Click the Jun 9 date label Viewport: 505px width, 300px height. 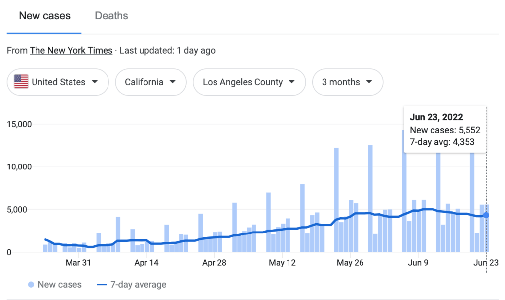(x=418, y=263)
